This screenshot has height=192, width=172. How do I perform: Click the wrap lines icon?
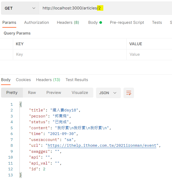pyautogui.click(x=129, y=93)
